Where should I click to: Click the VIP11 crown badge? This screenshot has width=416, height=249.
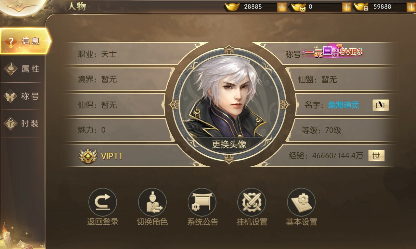click(x=88, y=156)
